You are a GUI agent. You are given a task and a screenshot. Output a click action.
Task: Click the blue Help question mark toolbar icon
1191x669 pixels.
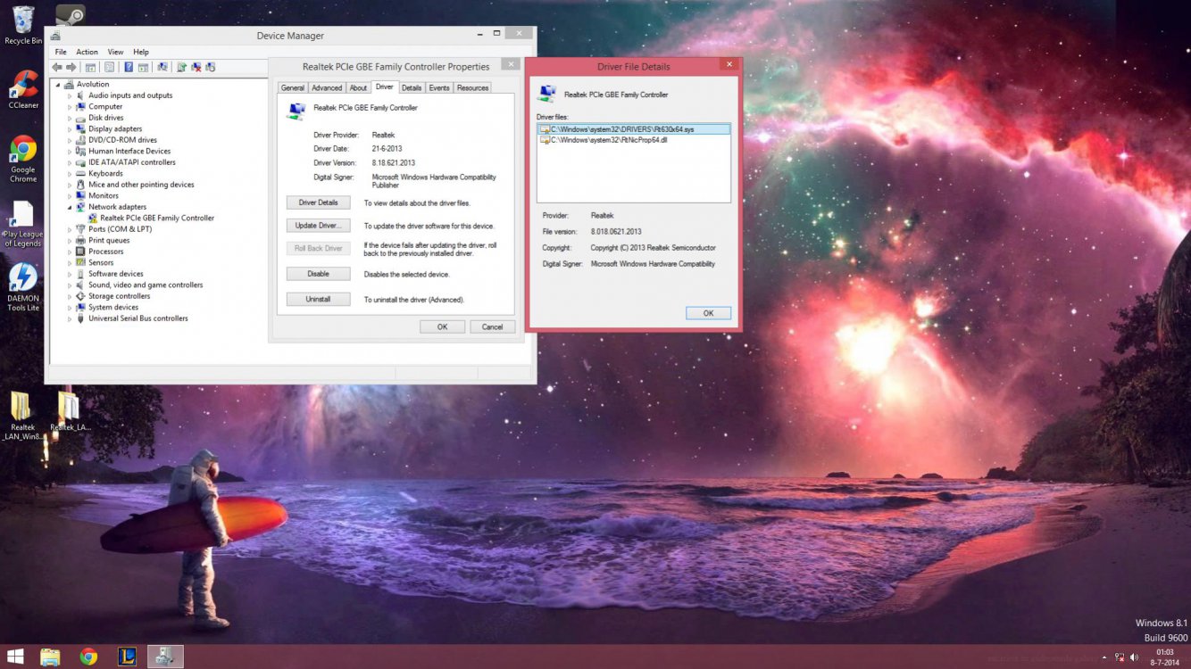click(x=129, y=67)
